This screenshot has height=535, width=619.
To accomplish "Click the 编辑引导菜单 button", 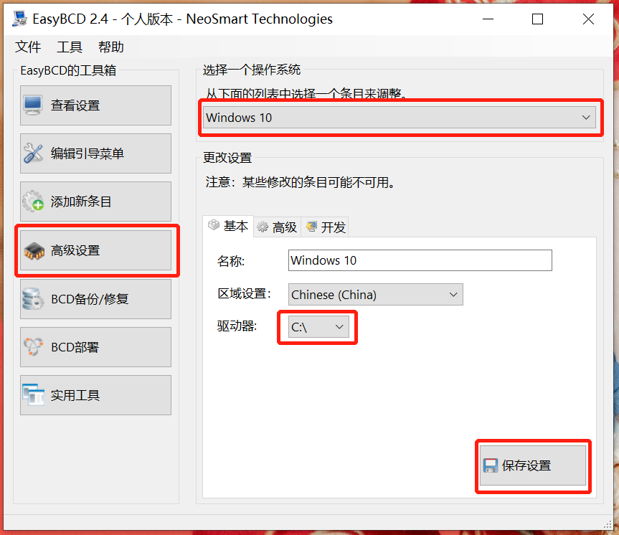I will (x=95, y=153).
